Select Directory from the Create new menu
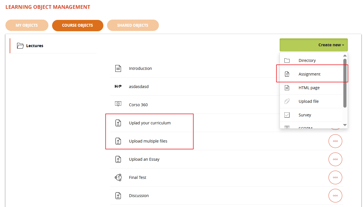The image size is (363, 207). tap(307, 60)
